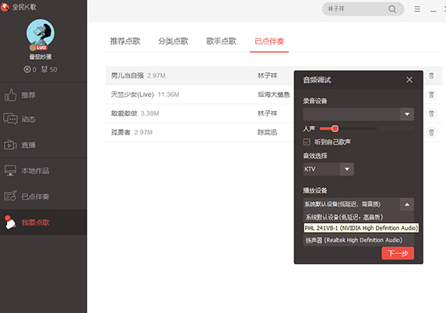The image size is (446, 313).
Task: Collapse the 播放设备 dropdown arrow
Action: [x=407, y=204]
